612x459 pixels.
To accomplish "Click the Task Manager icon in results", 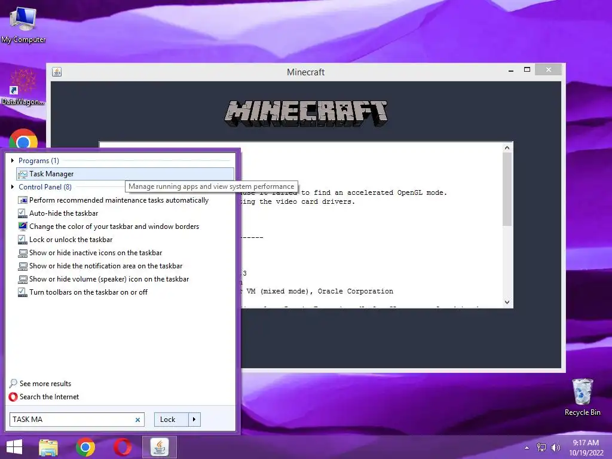I will point(23,174).
